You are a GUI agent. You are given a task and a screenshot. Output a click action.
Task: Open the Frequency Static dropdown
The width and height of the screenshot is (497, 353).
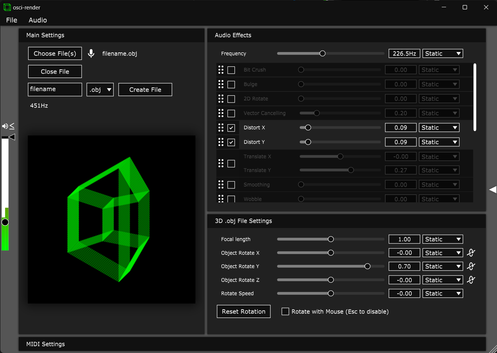click(x=442, y=53)
